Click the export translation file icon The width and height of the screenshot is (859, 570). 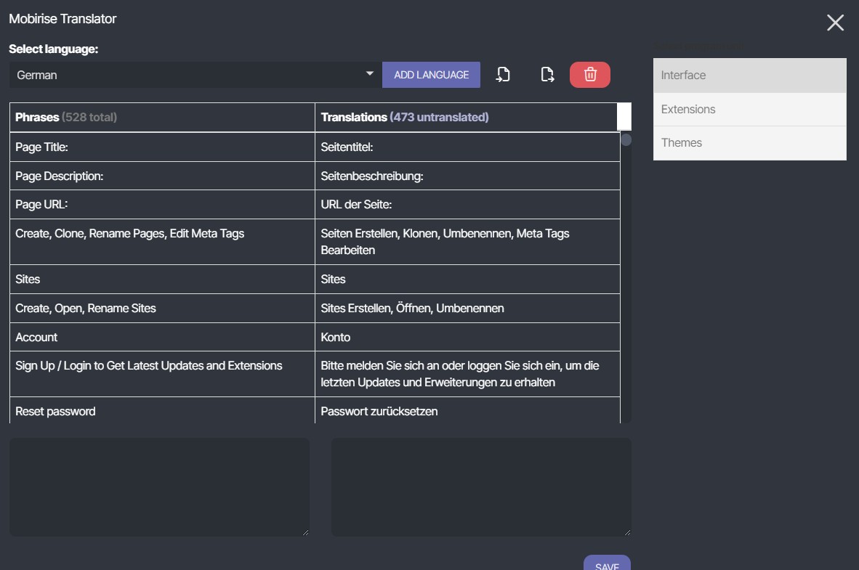pyautogui.click(x=547, y=75)
